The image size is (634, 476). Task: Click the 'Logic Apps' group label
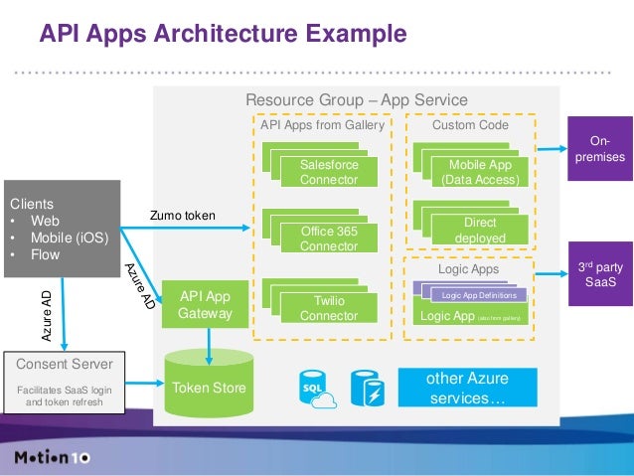tap(469, 269)
